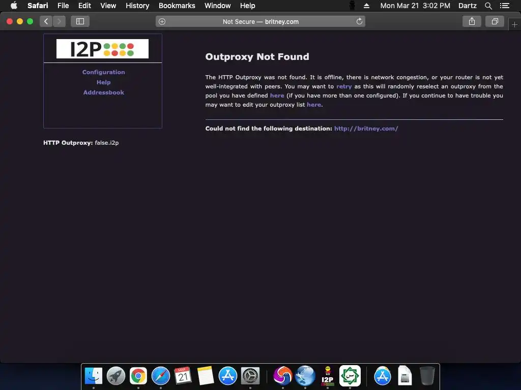The image size is (521, 390).
Task: Click the forward navigation arrow
Action: 59,21
